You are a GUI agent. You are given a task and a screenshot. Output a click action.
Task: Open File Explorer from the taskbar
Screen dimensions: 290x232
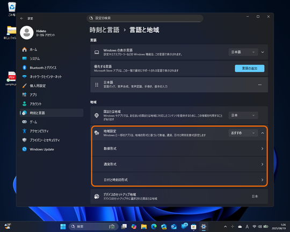tap(144, 227)
